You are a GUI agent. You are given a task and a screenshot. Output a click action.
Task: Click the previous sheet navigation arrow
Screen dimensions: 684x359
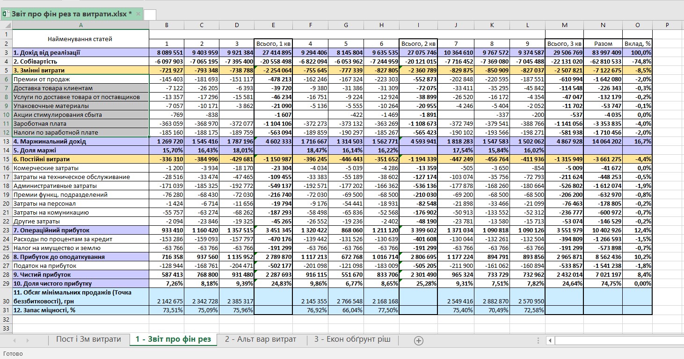click(15, 340)
